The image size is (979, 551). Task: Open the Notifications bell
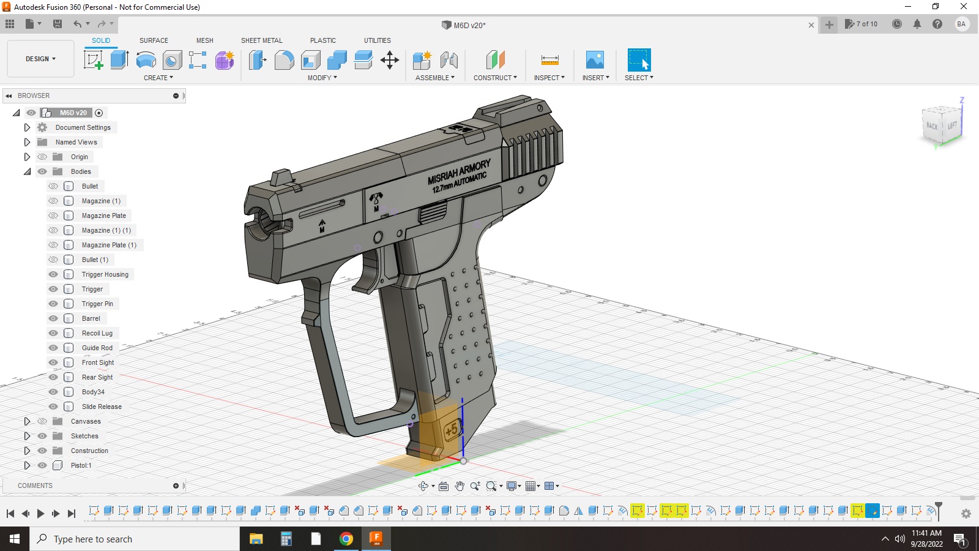(x=917, y=24)
